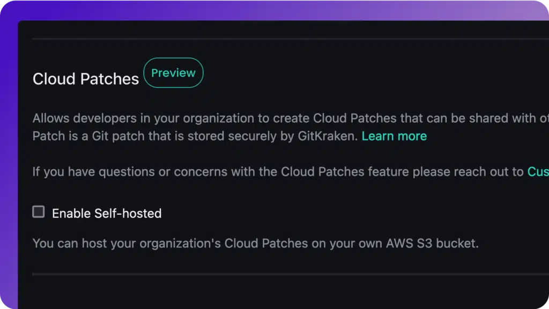Click the paragraph starting "Allows developers in your organization"

pos(291,127)
